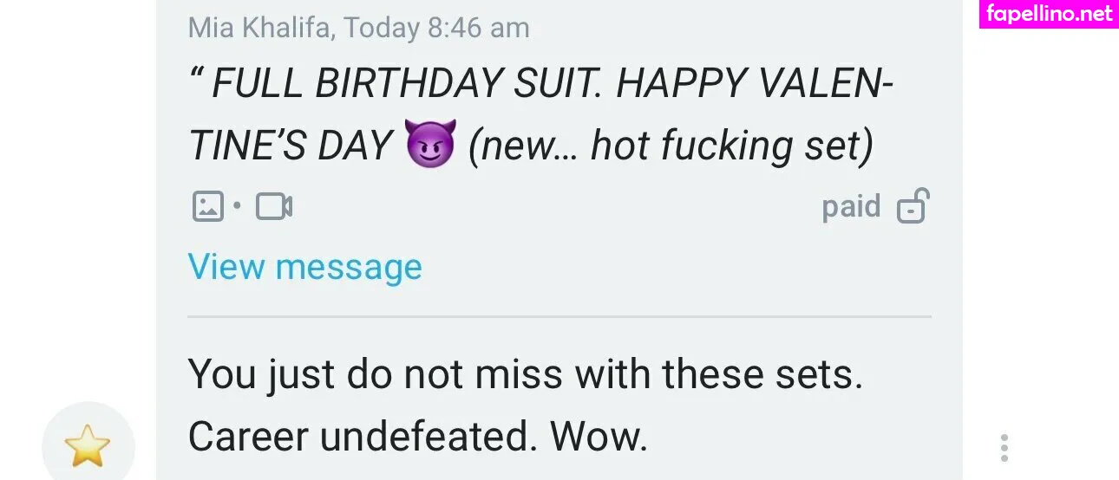The image size is (1119, 480).
Task: Click the word set) ending the quote
Action: [x=838, y=146]
